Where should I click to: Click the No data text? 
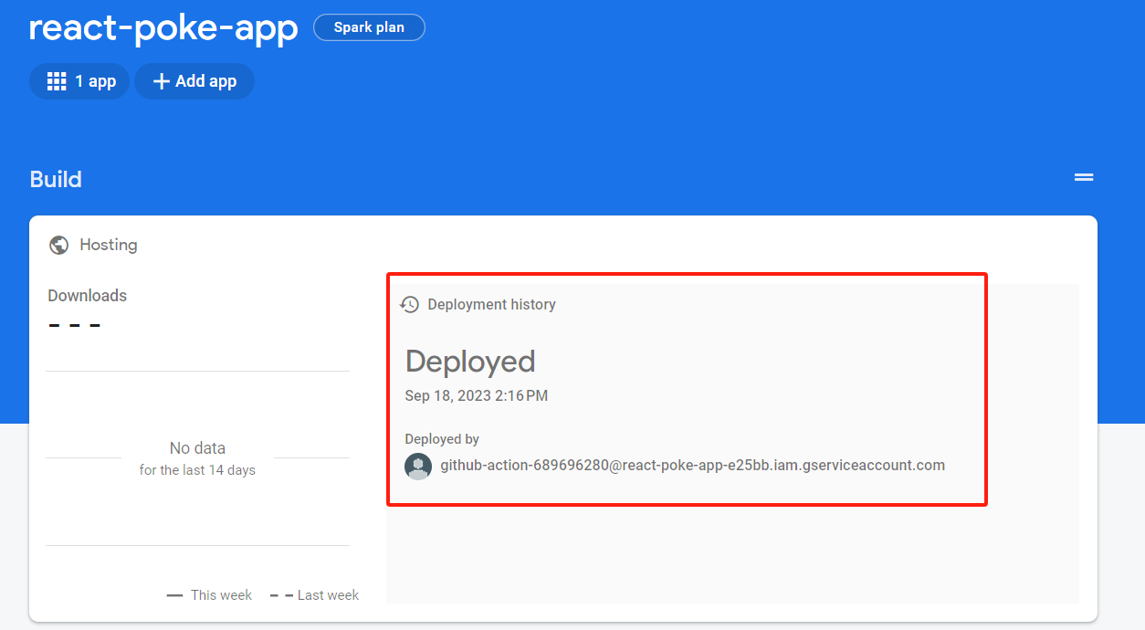point(197,447)
